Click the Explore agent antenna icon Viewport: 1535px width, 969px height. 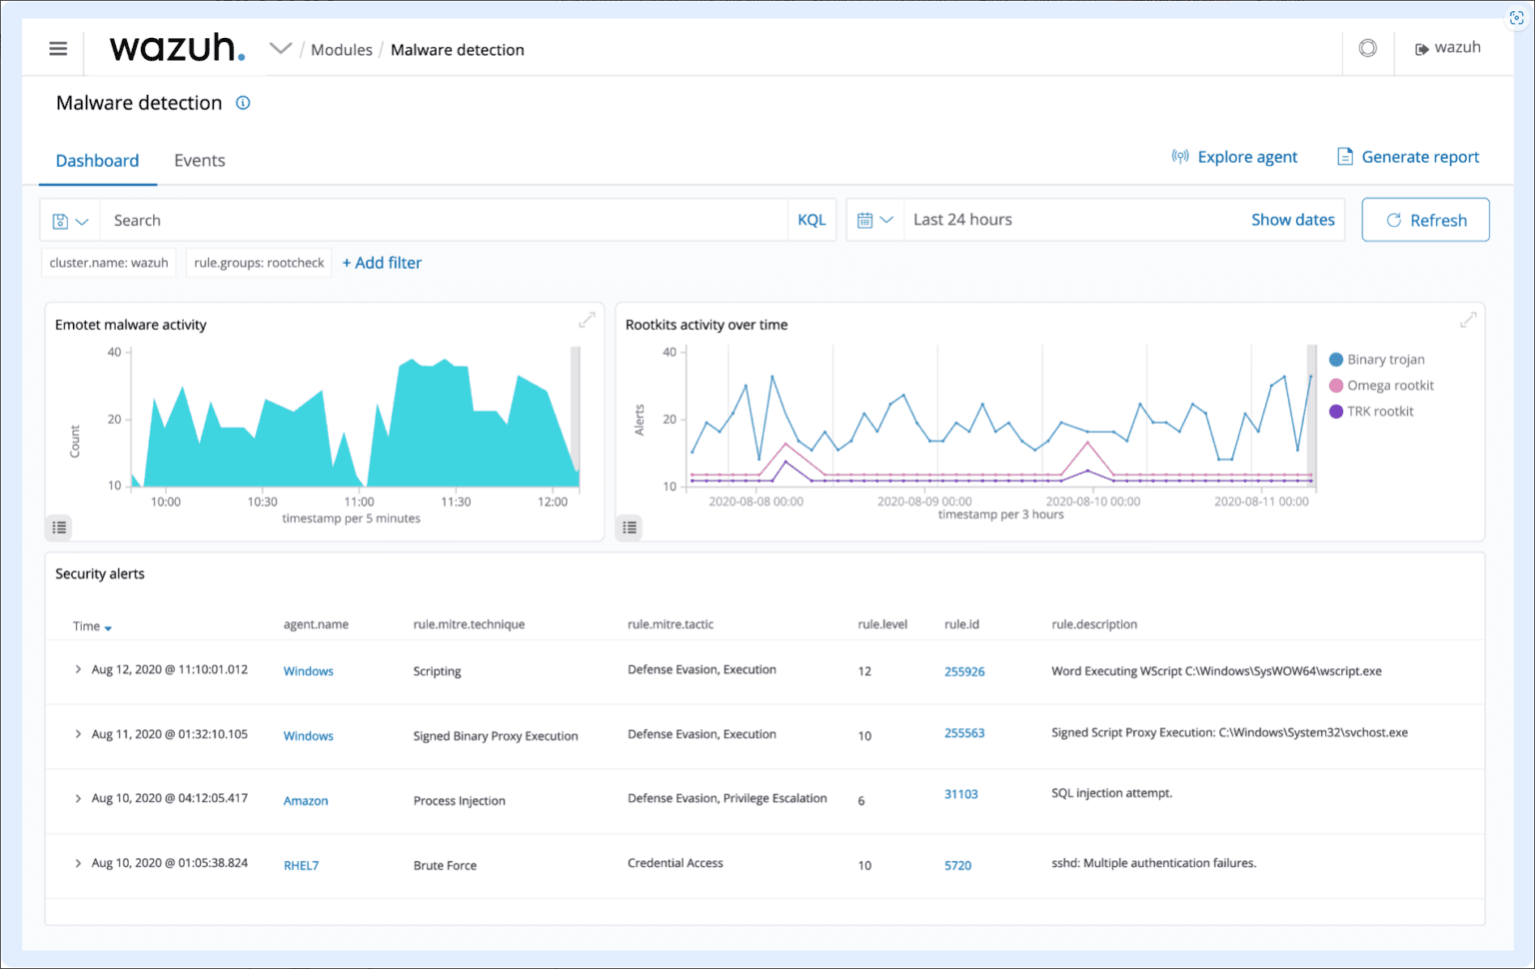click(x=1180, y=157)
